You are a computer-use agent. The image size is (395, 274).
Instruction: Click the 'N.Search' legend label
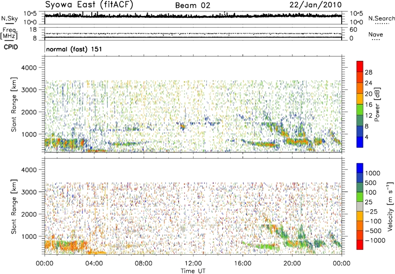tap(381, 18)
